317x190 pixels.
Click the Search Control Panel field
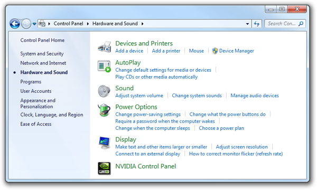tap(285, 24)
